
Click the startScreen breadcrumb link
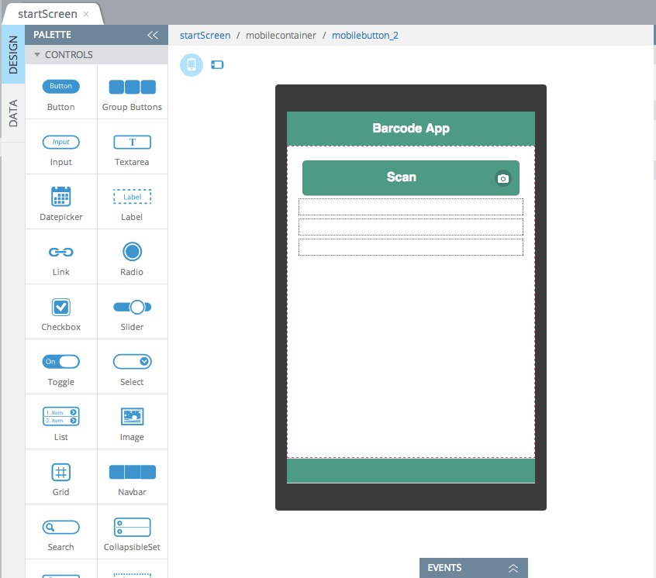click(205, 35)
